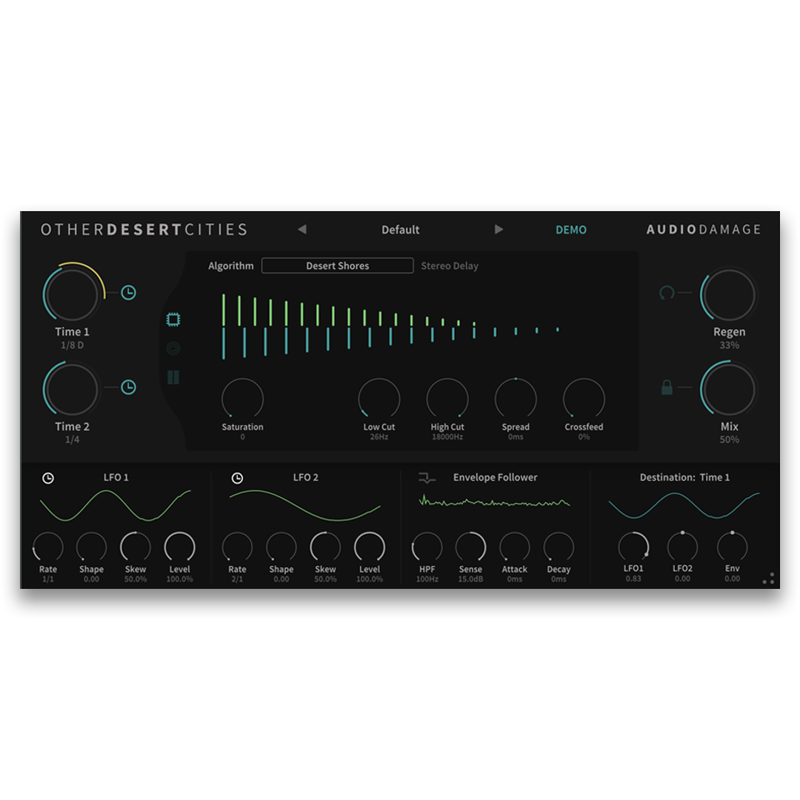
Task: Toggle tempo sync for LFO 2
Action: (x=236, y=477)
